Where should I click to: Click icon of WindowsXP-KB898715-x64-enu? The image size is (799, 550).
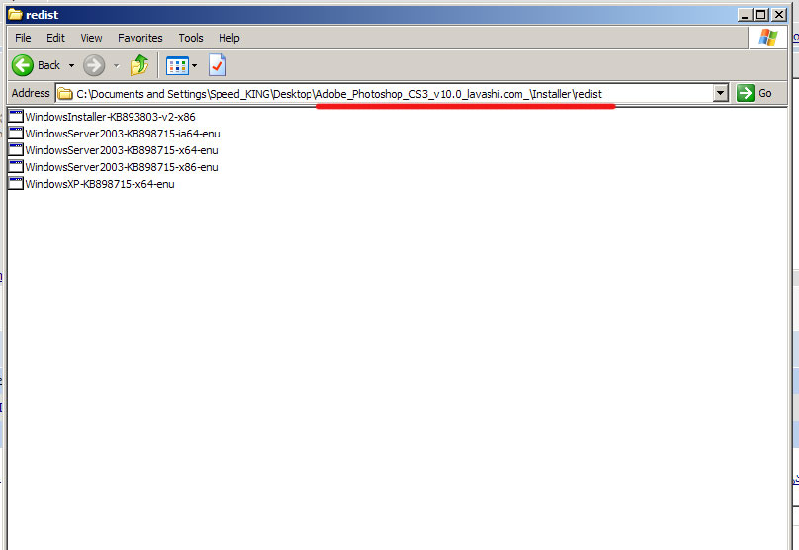point(16,184)
